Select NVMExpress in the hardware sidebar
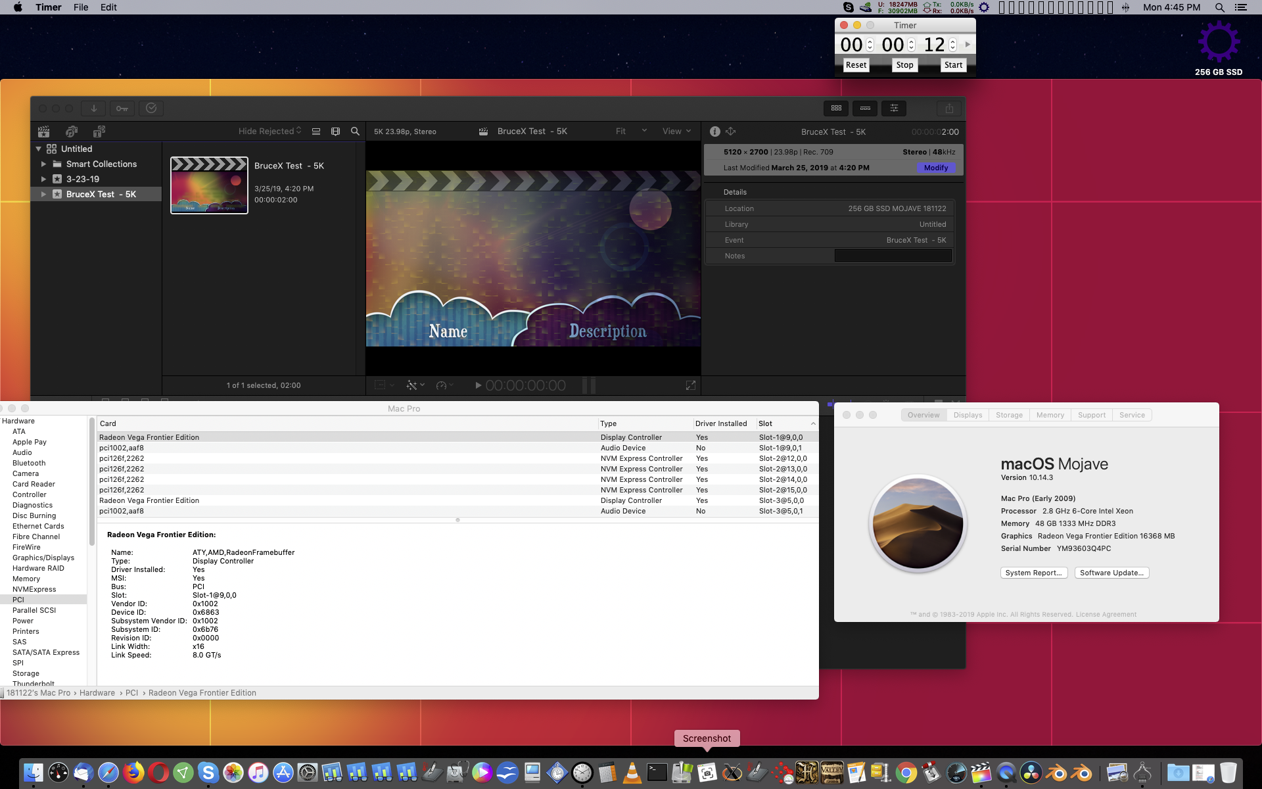Viewport: 1262px width, 789px height. tap(34, 589)
